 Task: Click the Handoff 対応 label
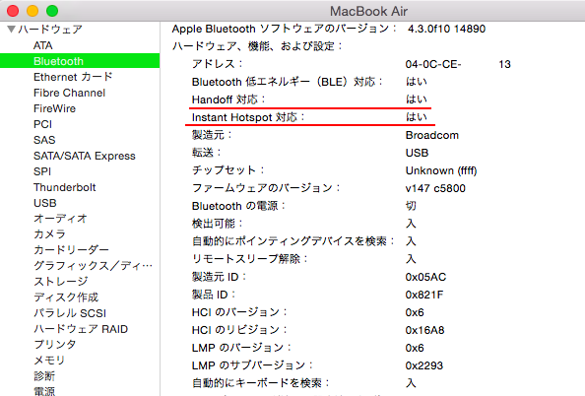tap(228, 99)
